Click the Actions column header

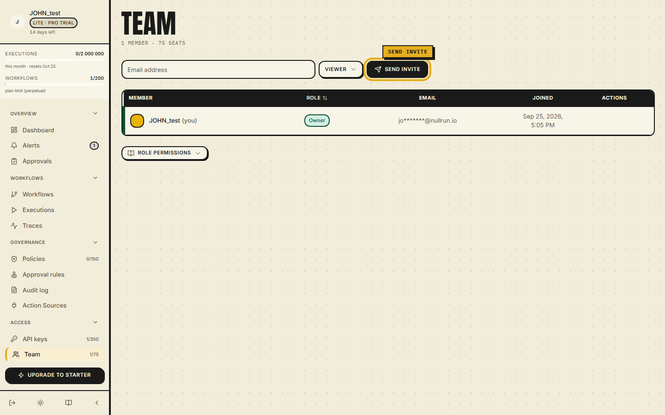tap(614, 98)
